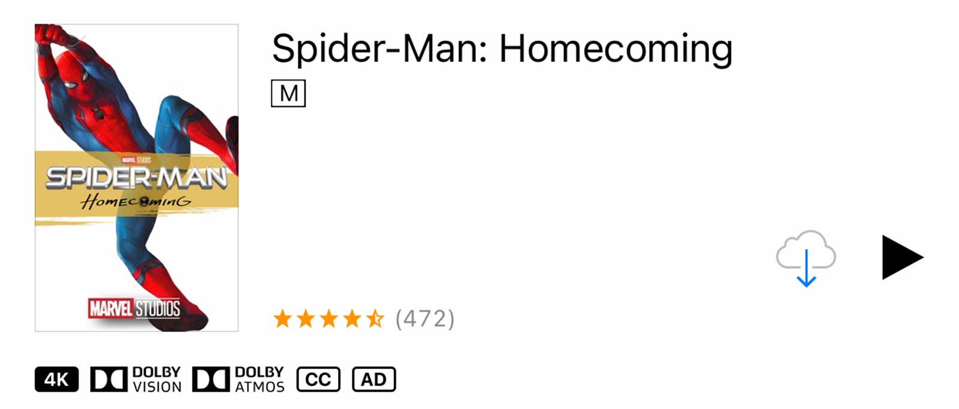Click the half-filled fifth star
The height and width of the screenshot is (409, 959).
(375, 319)
